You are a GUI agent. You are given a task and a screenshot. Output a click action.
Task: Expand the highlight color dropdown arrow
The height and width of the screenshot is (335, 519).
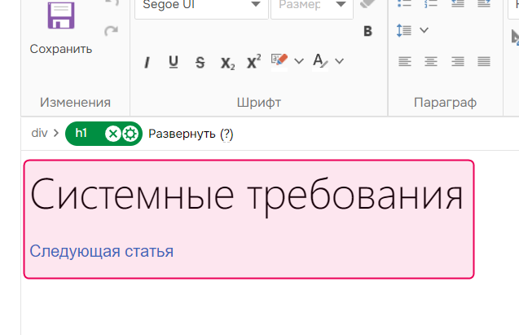point(299,61)
